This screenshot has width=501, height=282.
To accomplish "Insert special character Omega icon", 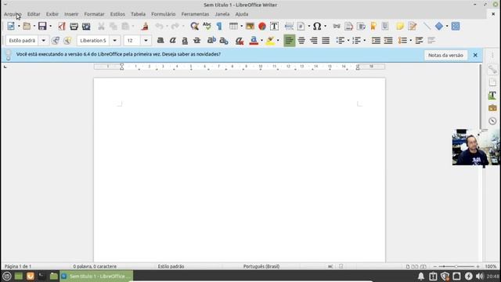I will tap(317, 26).
